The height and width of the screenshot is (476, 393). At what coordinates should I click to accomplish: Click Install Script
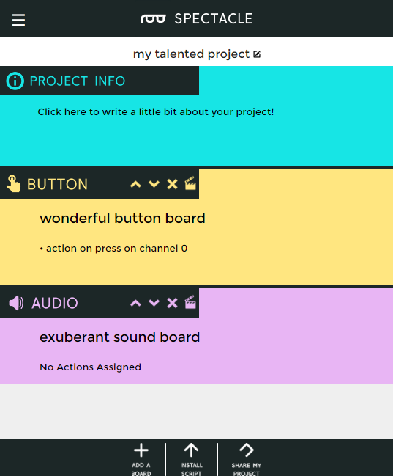click(x=191, y=458)
